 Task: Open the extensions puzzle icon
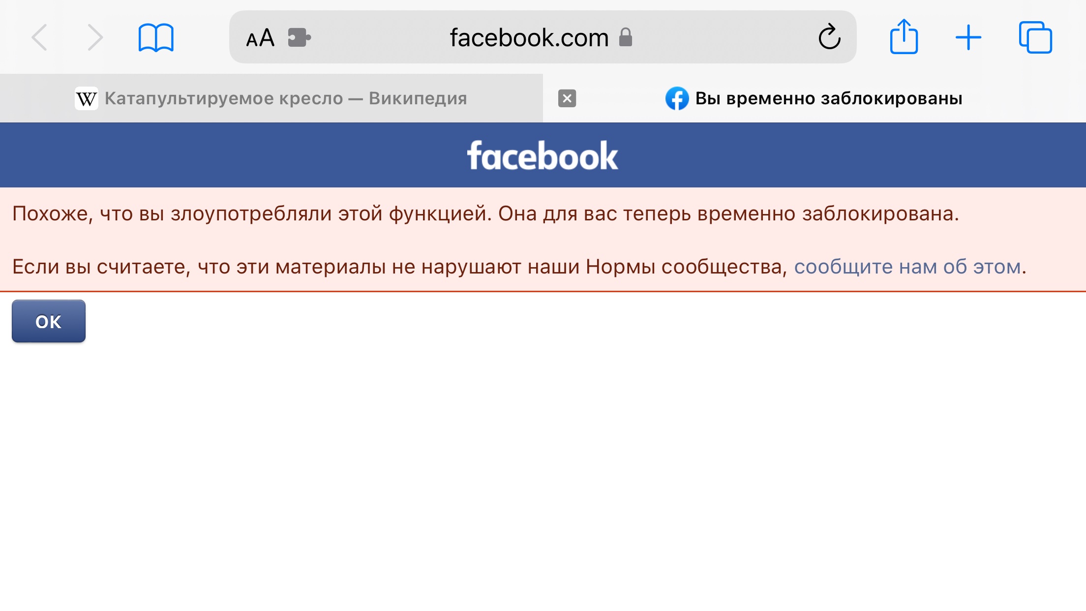click(x=299, y=37)
